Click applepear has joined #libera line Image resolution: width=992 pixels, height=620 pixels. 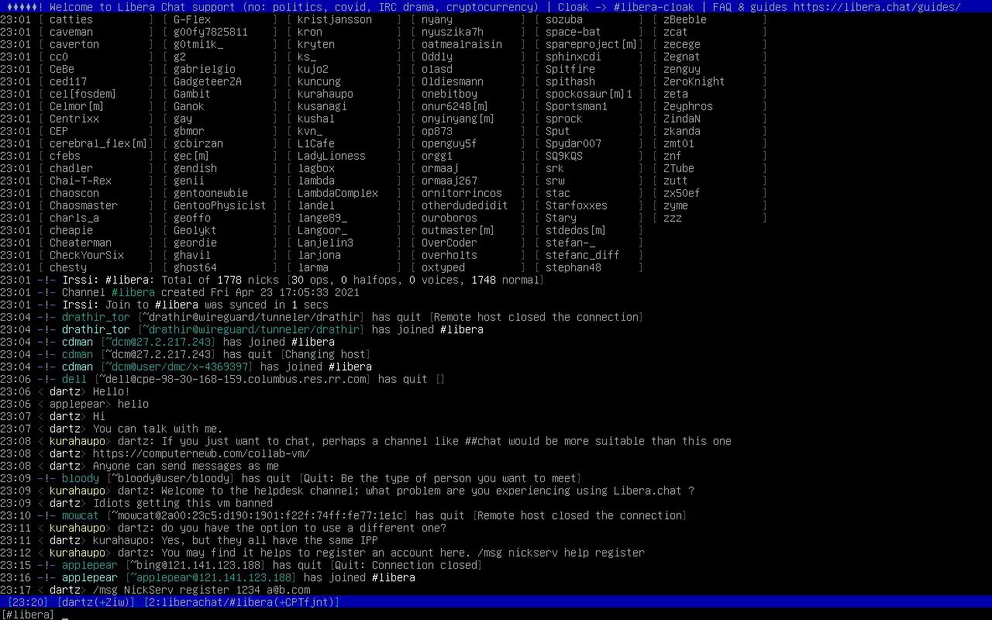coord(208,577)
